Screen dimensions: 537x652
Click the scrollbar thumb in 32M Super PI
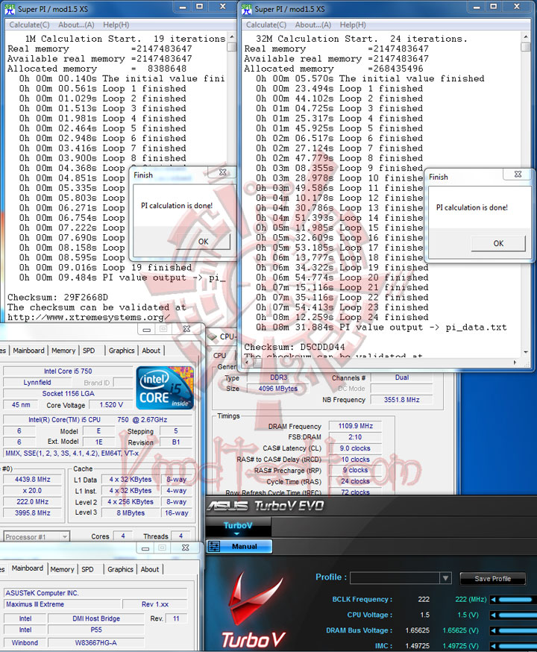click(526, 46)
